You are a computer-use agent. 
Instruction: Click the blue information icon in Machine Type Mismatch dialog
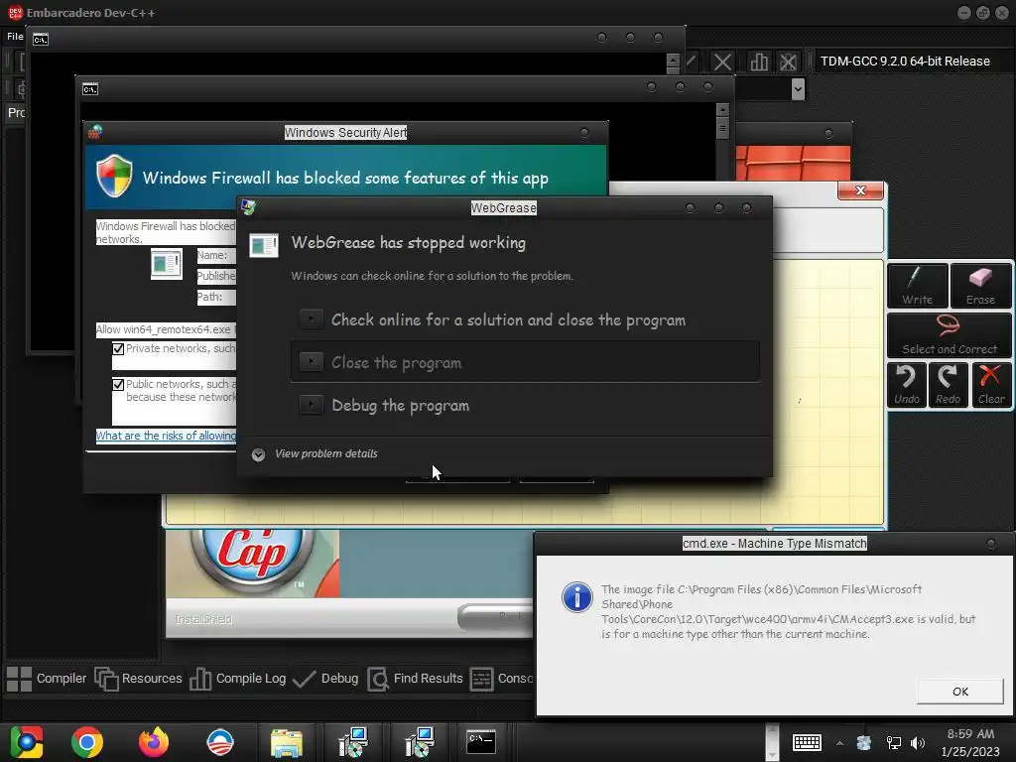click(576, 596)
